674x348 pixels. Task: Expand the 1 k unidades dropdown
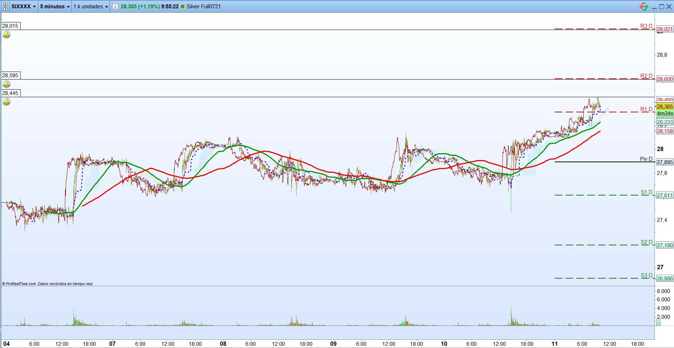[x=91, y=7]
